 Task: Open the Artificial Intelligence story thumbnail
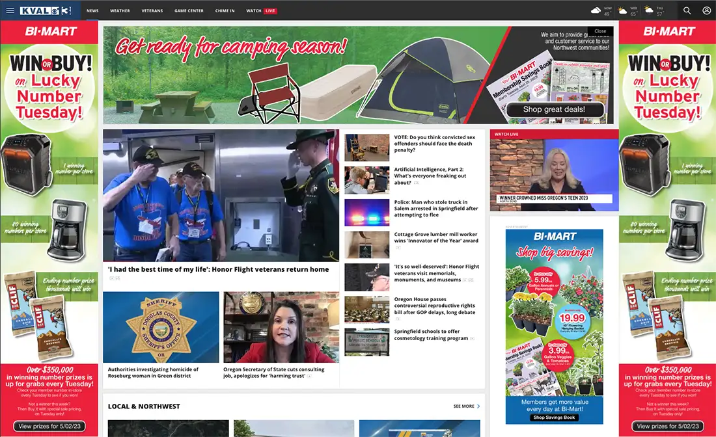[x=367, y=180]
